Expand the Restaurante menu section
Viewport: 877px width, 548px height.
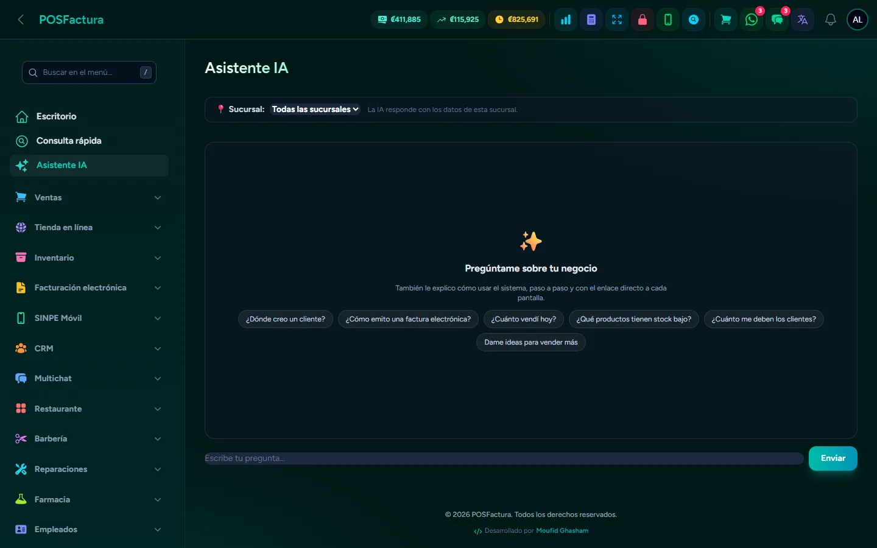tap(89, 409)
